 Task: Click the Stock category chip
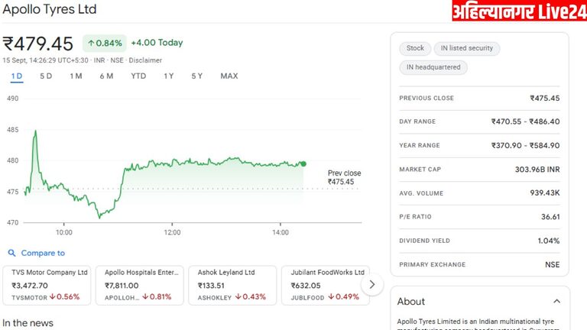coord(415,48)
